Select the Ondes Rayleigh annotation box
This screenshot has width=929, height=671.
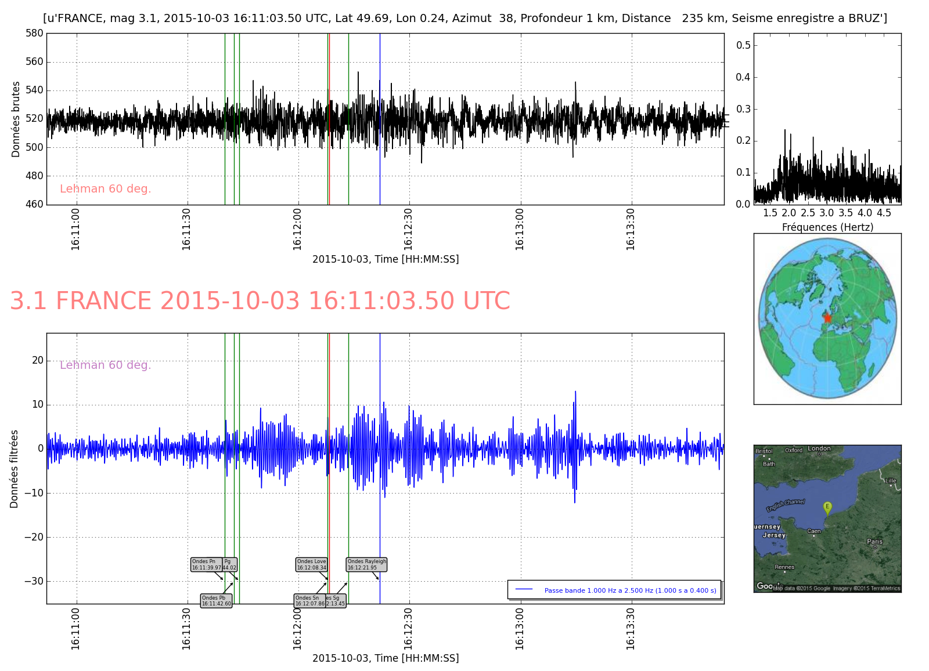point(366,564)
